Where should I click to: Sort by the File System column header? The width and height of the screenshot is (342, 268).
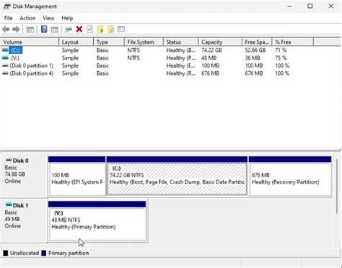click(144, 42)
